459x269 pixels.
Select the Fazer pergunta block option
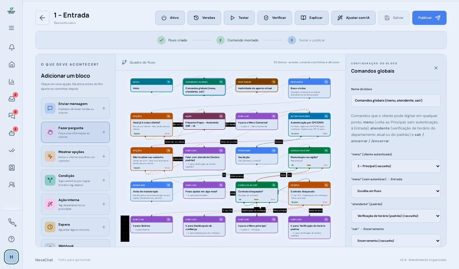[75, 132]
